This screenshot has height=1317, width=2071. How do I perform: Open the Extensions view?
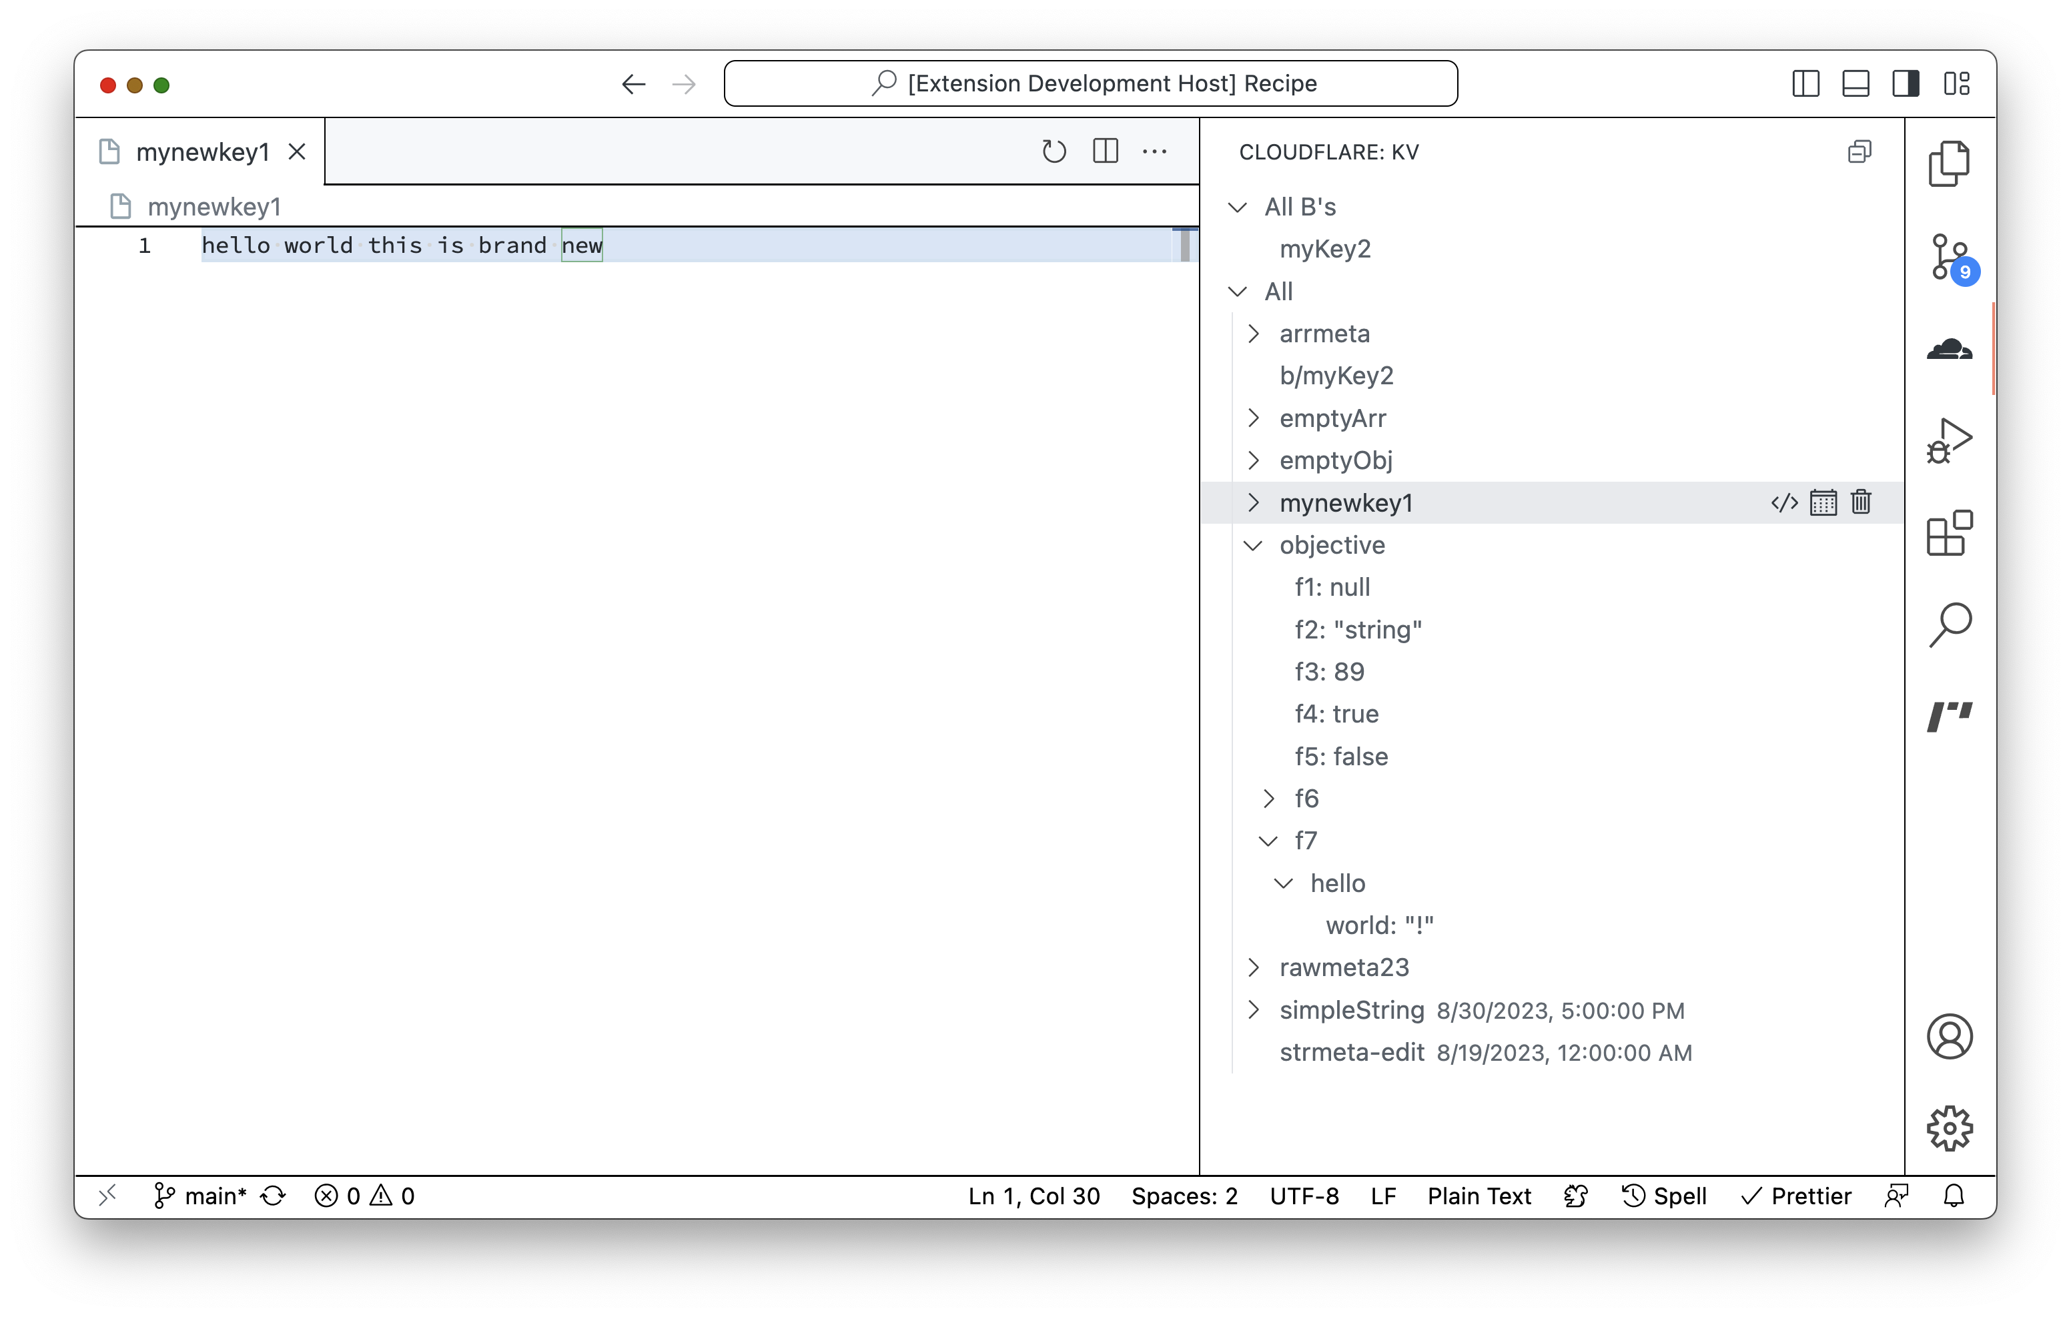1950,533
